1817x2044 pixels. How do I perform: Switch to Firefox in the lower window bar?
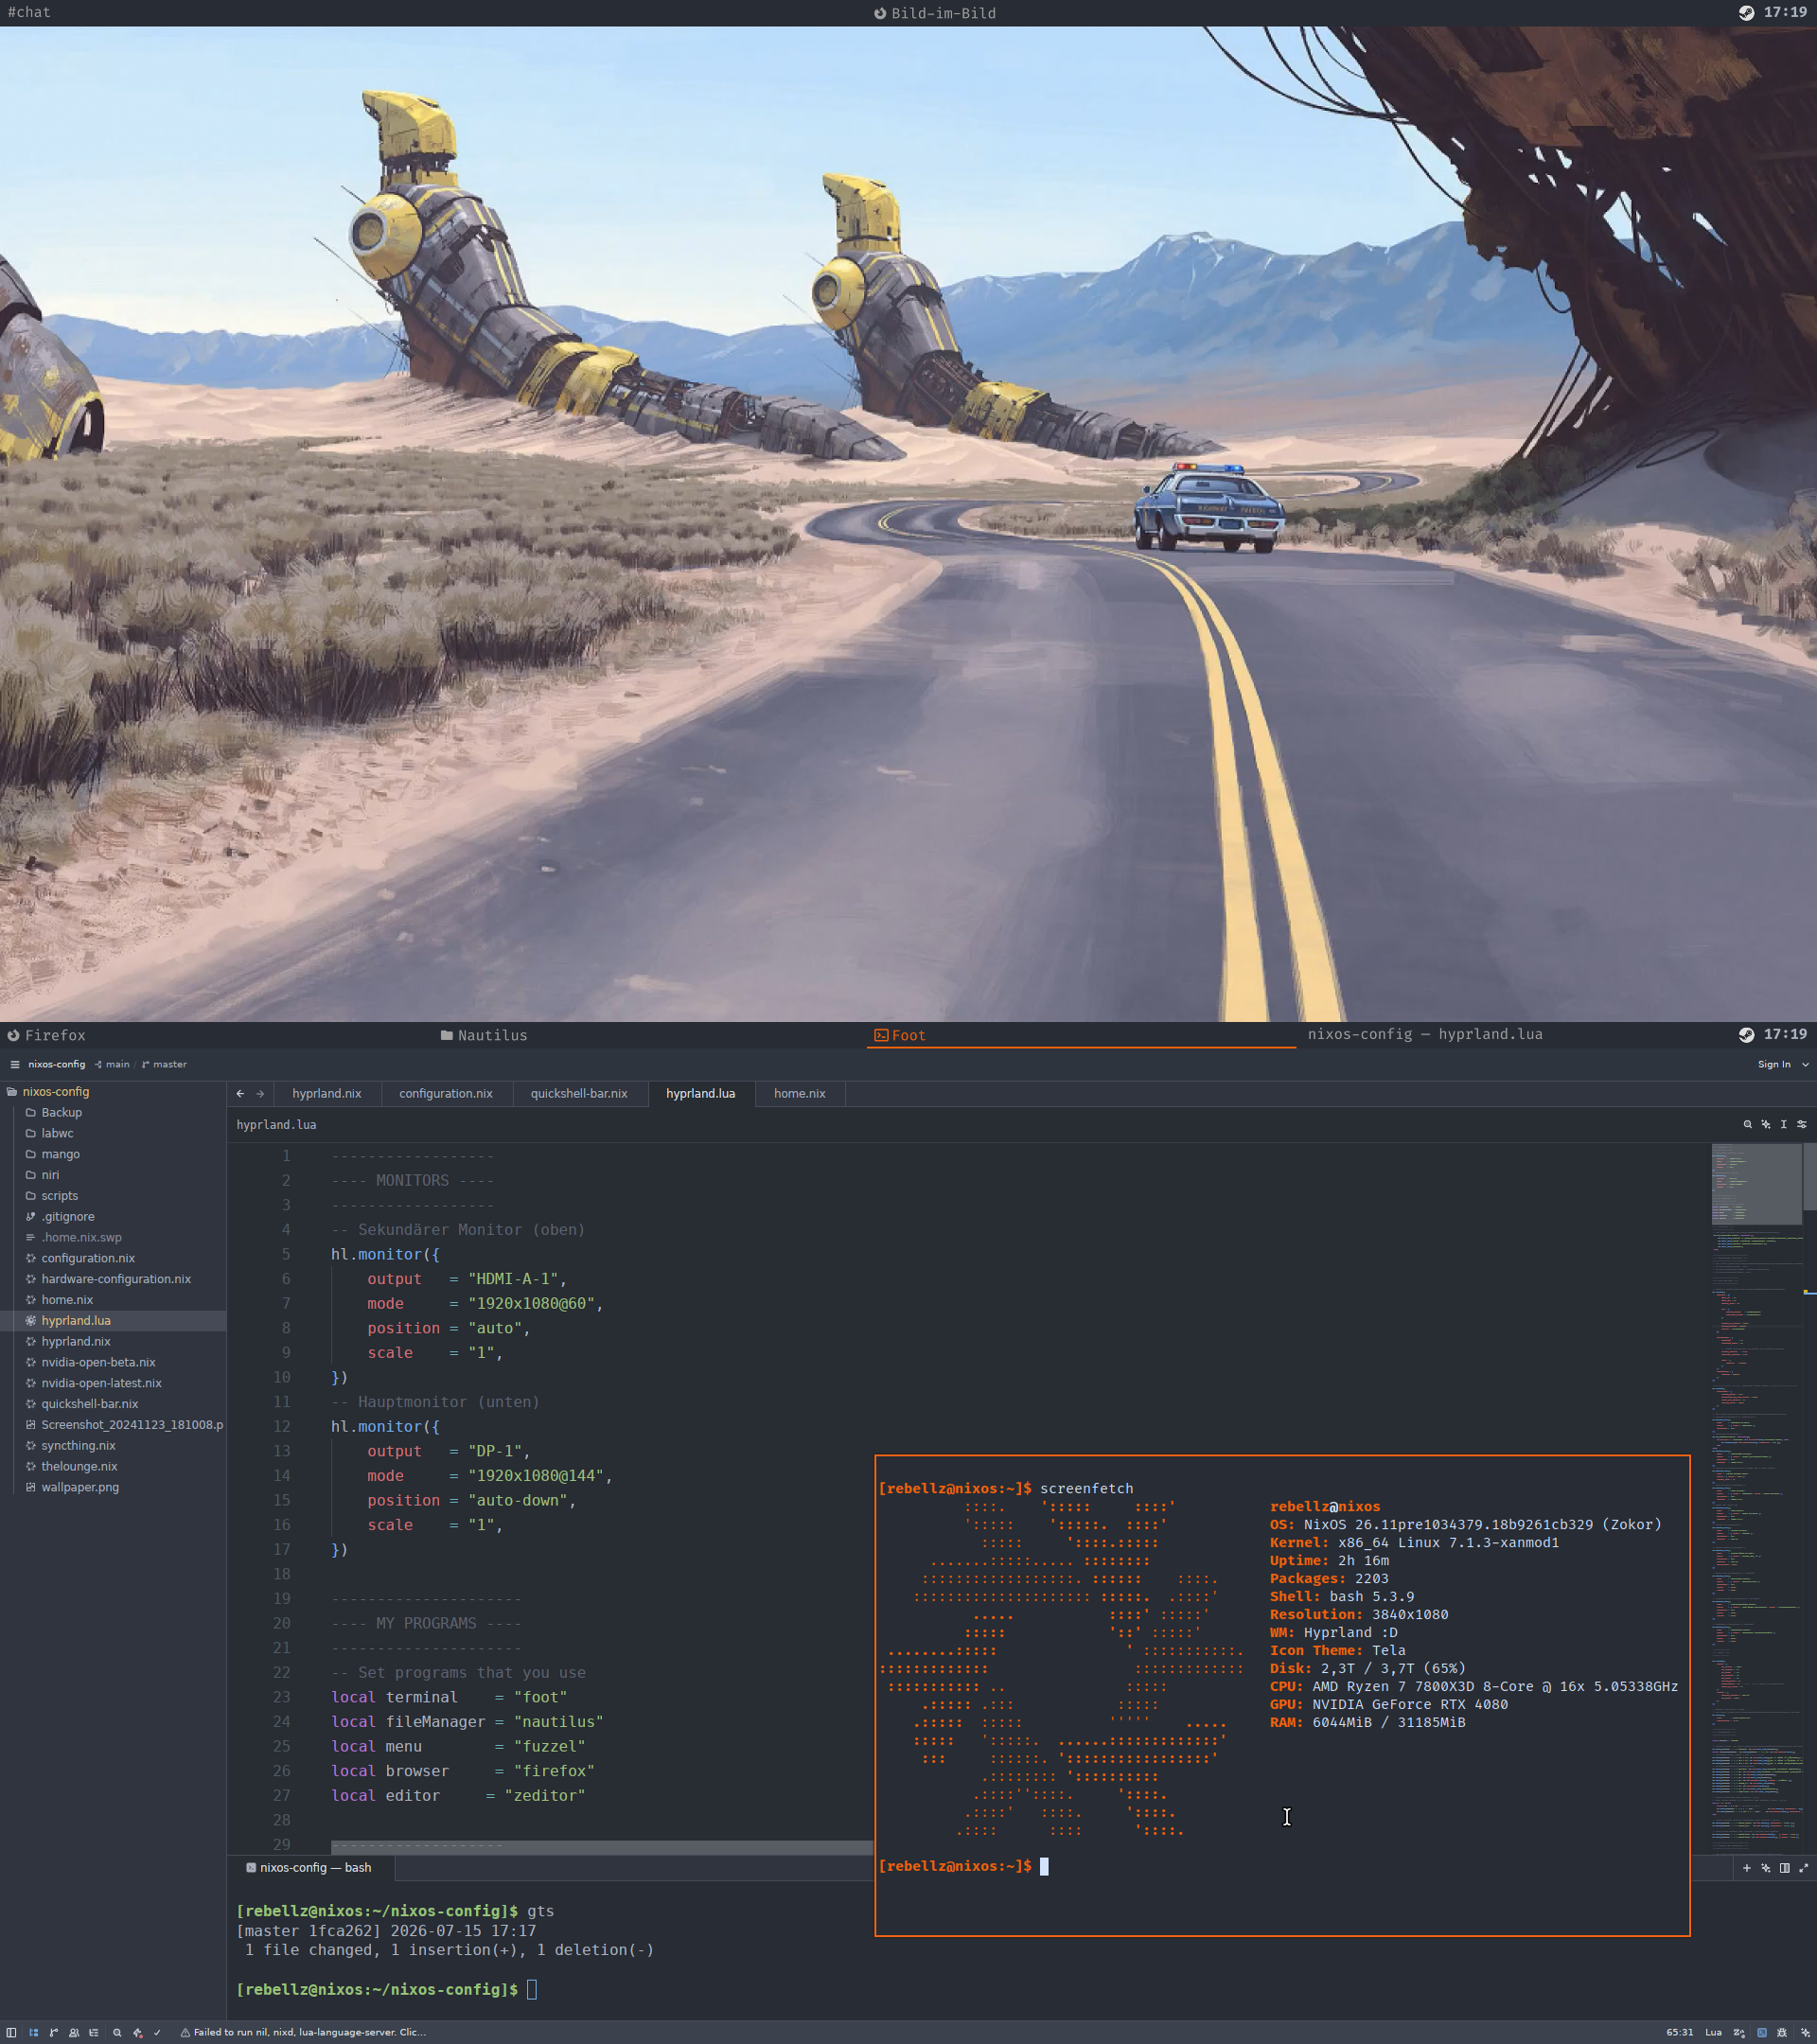coord(47,1035)
